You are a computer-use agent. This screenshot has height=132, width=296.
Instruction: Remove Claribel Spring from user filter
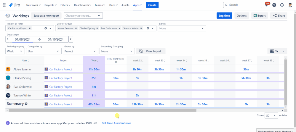97,28
